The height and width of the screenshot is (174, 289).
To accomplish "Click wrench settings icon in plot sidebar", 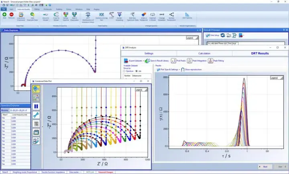I will pyautogui.click(x=36, y=115).
